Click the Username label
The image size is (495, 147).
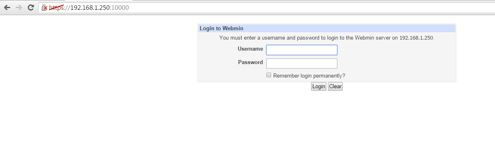[250, 49]
